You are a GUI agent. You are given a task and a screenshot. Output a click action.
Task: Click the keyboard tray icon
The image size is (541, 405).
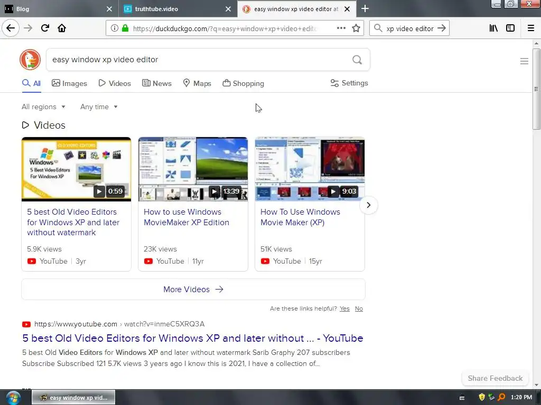tap(462, 398)
